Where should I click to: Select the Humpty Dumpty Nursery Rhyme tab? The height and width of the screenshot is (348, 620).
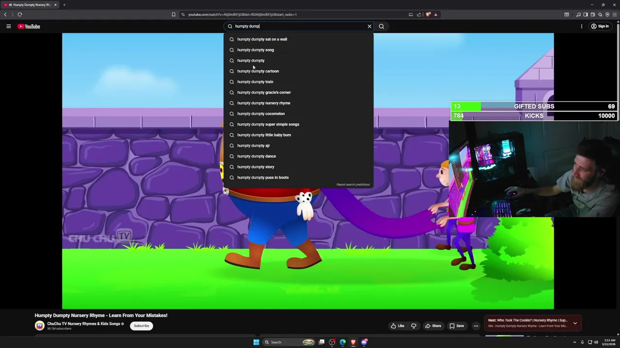(31, 5)
